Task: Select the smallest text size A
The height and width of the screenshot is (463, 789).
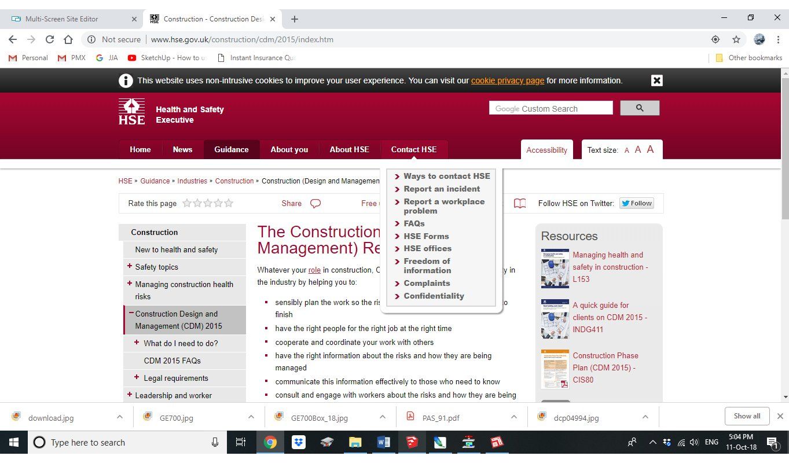Action: coord(627,150)
